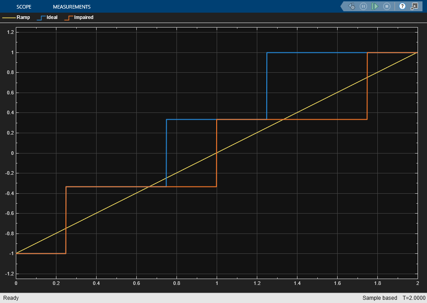Screen dimensions: 427x303
Task: Open the Measurements tab
Action: pyautogui.click(x=71, y=7)
